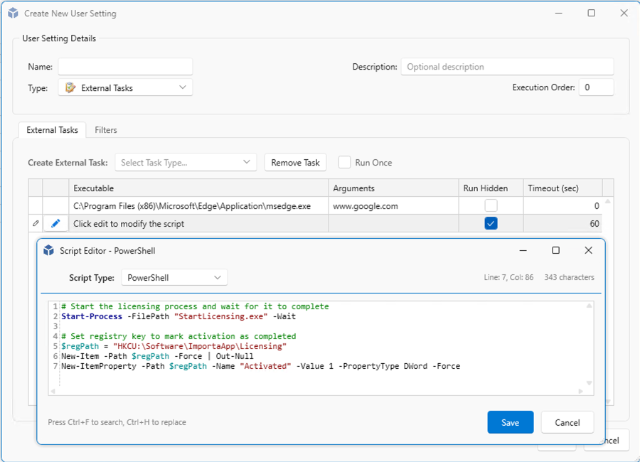The image size is (640, 462).
Task: Expand the Select Task Type dropdown
Action: [x=186, y=163]
